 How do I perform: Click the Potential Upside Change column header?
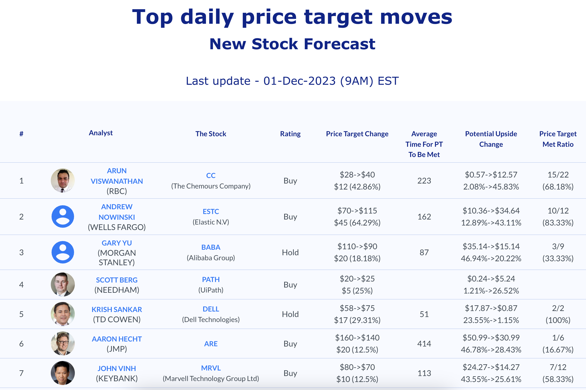click(491, 139)
